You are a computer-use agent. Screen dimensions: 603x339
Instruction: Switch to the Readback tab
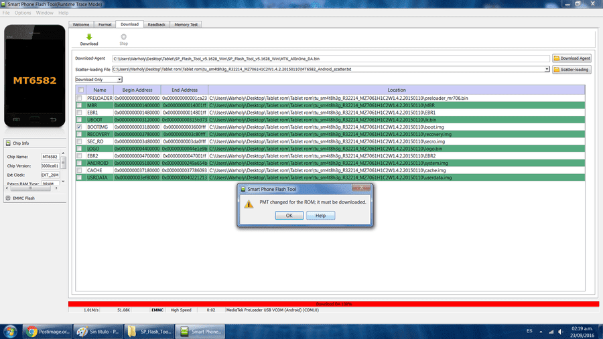(x=157, y=25)
